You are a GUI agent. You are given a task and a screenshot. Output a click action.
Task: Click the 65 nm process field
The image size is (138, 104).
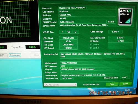[x=111, y=22]
